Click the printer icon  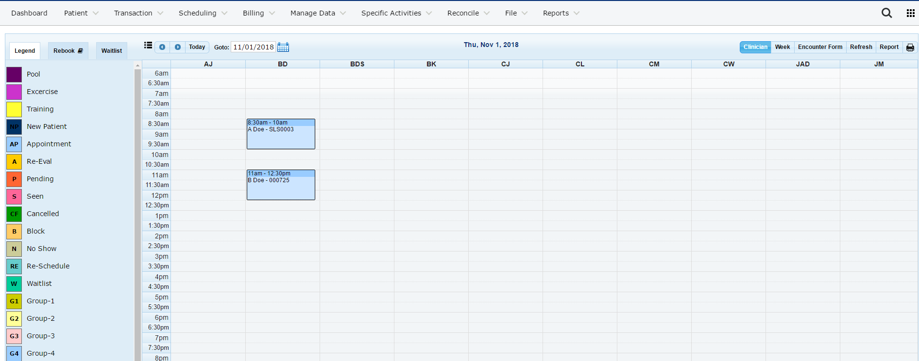coord(910,47)
